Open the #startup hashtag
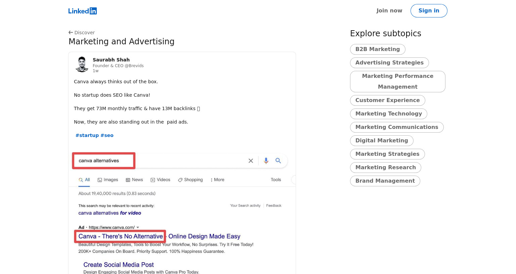The height and width of the screenshot is (274, 516). coord(87,135)
